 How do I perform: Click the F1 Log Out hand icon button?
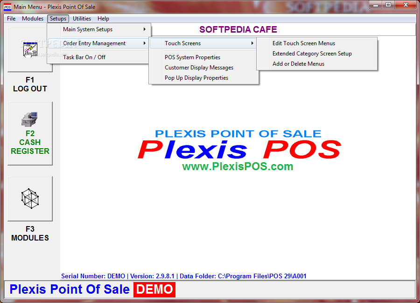pyautogui.click(x=30, y=49)
